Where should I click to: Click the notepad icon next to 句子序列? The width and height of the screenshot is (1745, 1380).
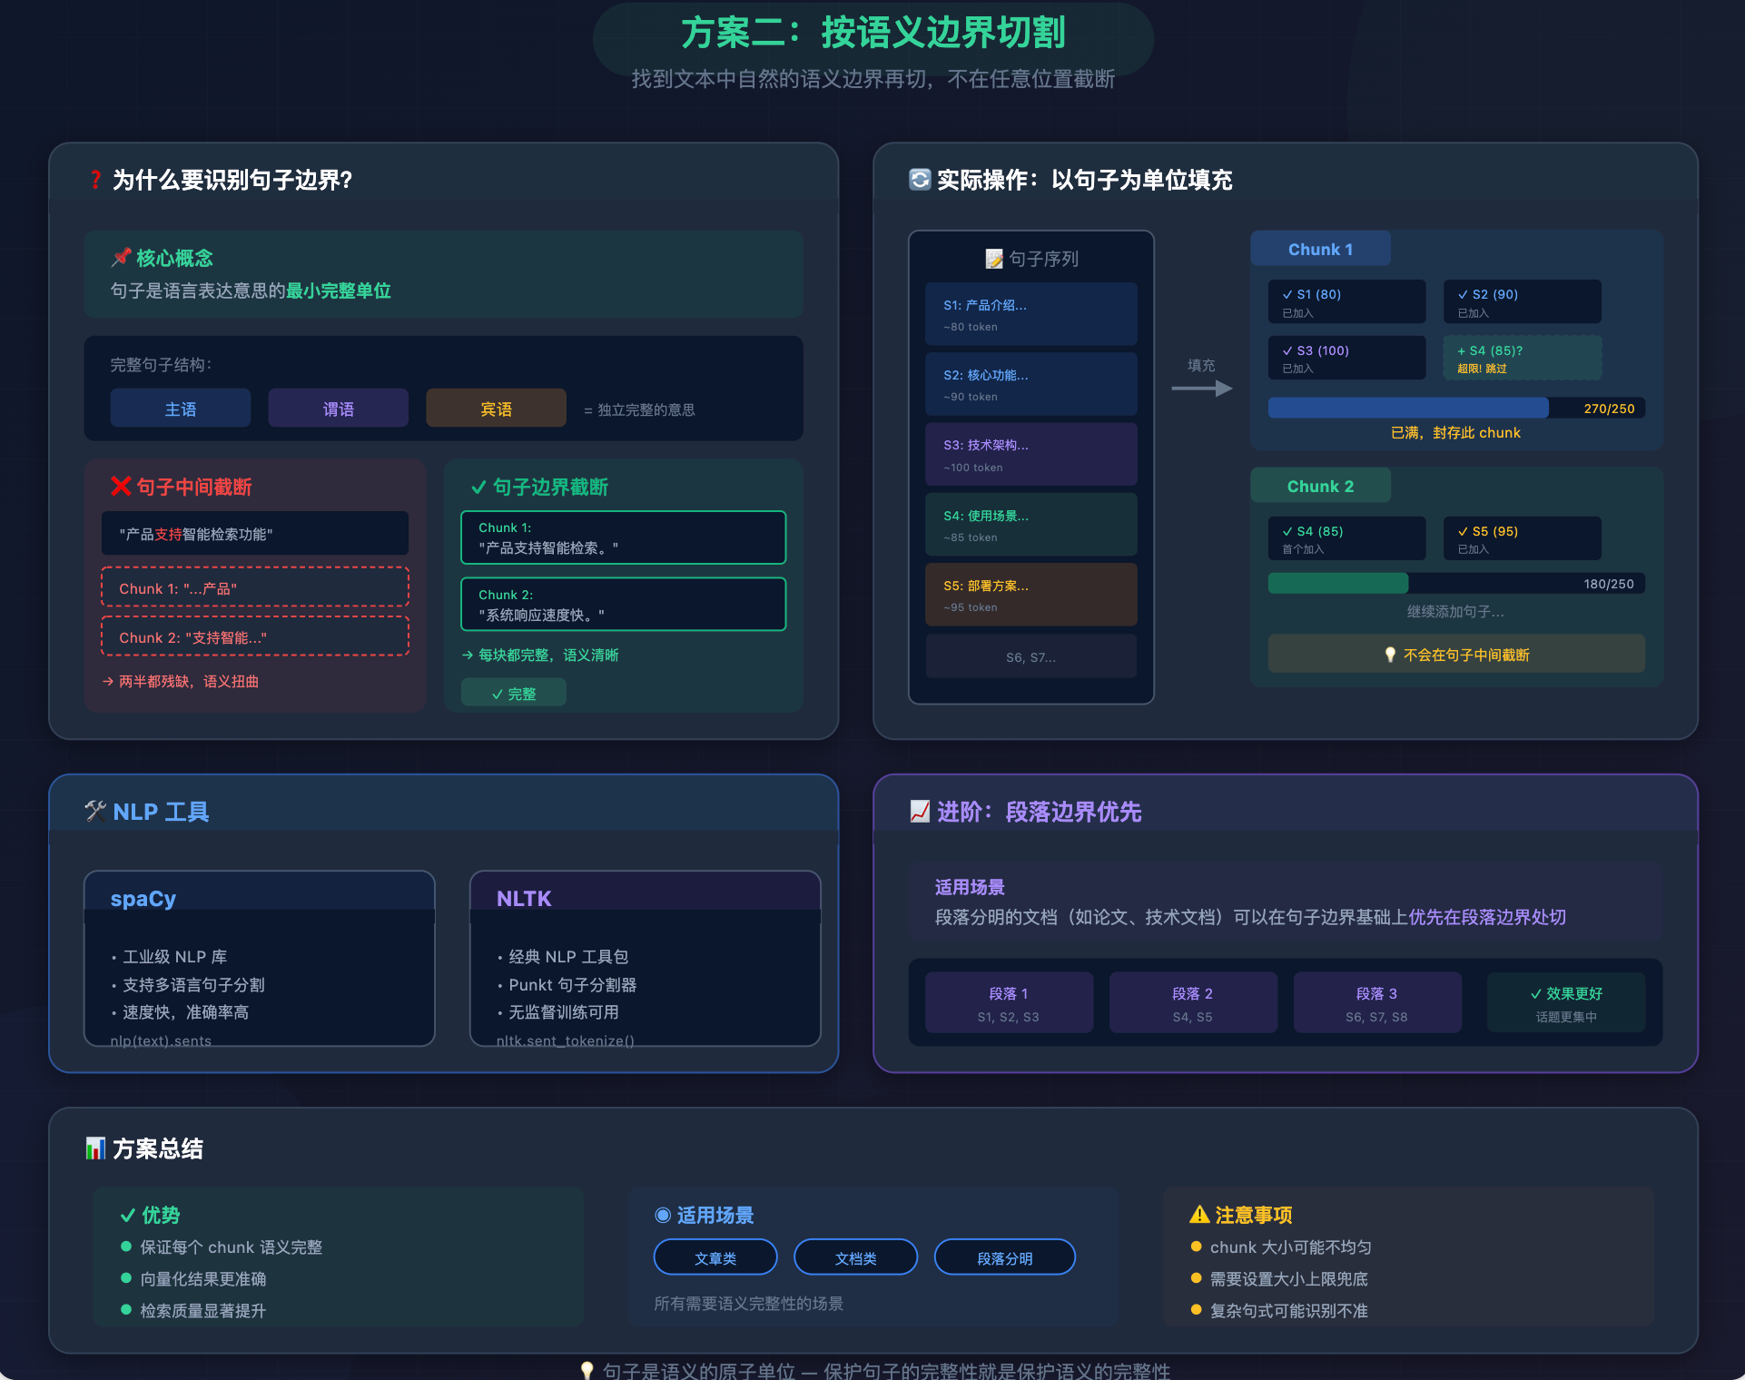[x=994, y=259]
